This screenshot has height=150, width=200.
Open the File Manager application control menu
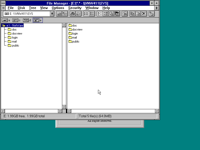pyautogui.click(x=3, y=3)
